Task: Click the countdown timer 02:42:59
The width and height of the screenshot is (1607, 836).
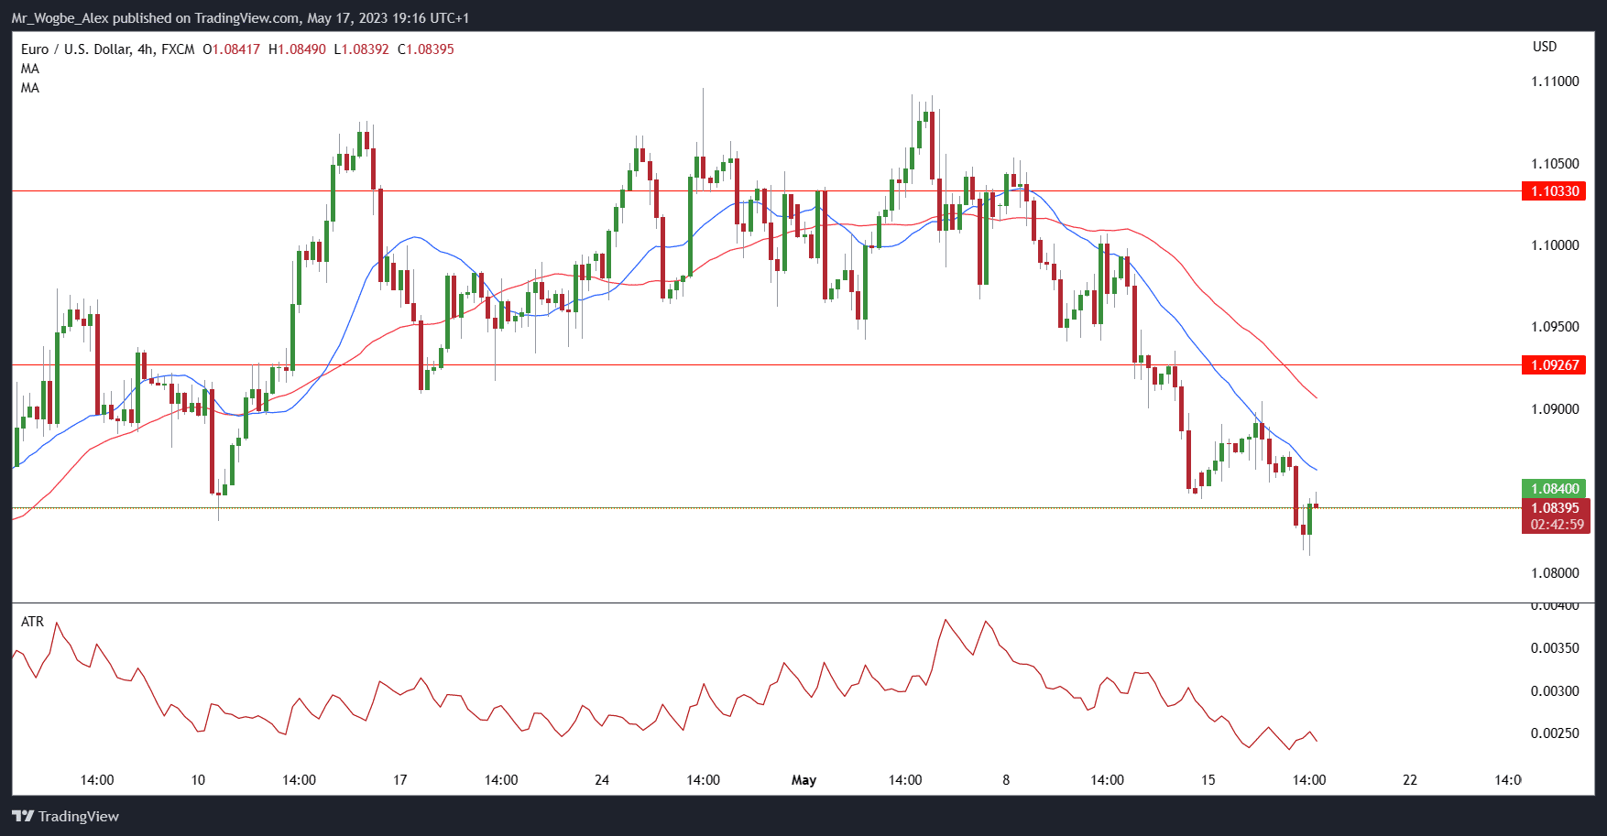Action: click(x=1555, y=525)
